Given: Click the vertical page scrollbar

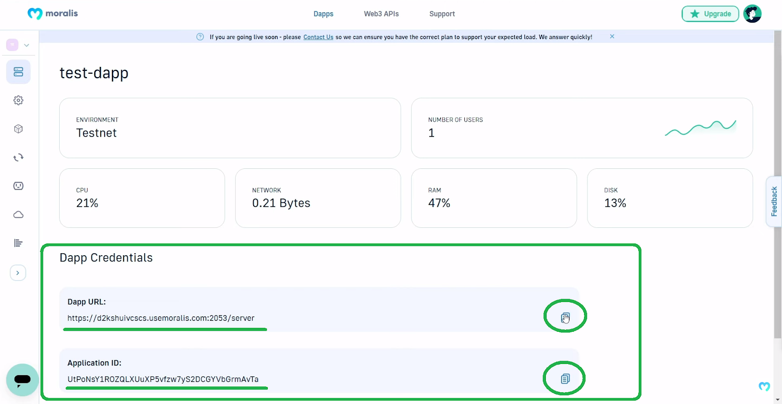Looking at the screenshot, I should (778, 184).
